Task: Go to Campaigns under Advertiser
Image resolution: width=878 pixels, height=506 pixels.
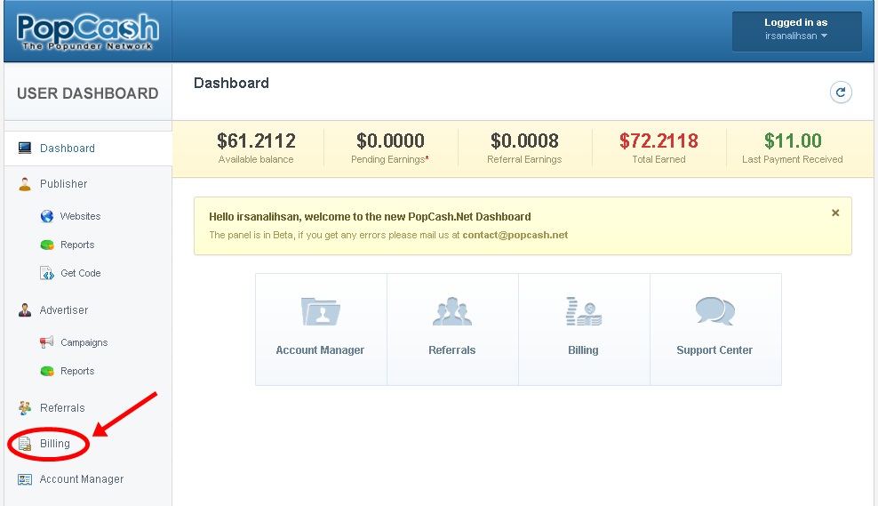Action: click(x=84, y=342)
